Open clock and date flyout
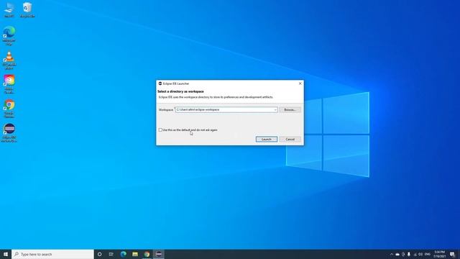Screen dimensions: 460x259 (439, 254)
